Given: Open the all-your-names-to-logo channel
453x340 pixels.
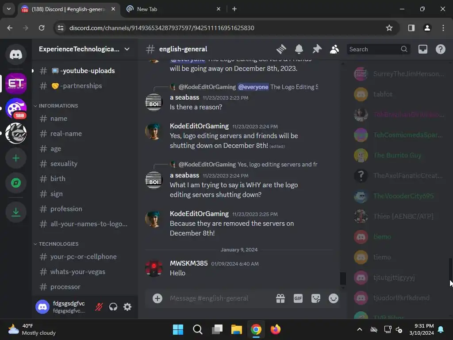Looking at the screenshot, I should [84, 224].
